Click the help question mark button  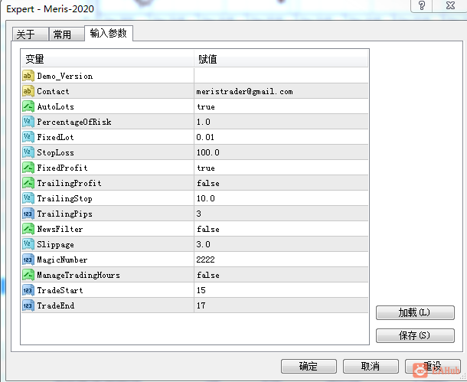coord(421,5)
